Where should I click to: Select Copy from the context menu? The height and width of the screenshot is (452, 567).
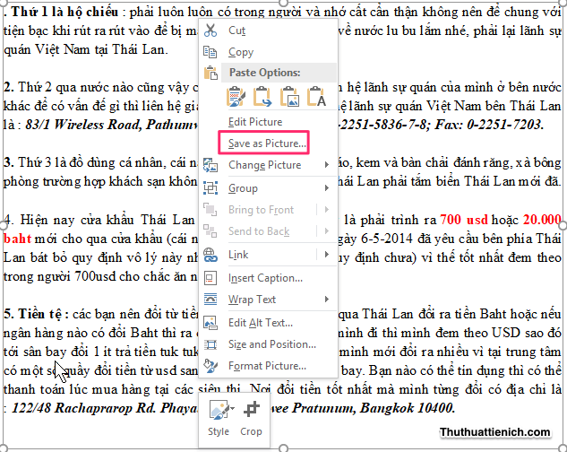pos(241,52)
